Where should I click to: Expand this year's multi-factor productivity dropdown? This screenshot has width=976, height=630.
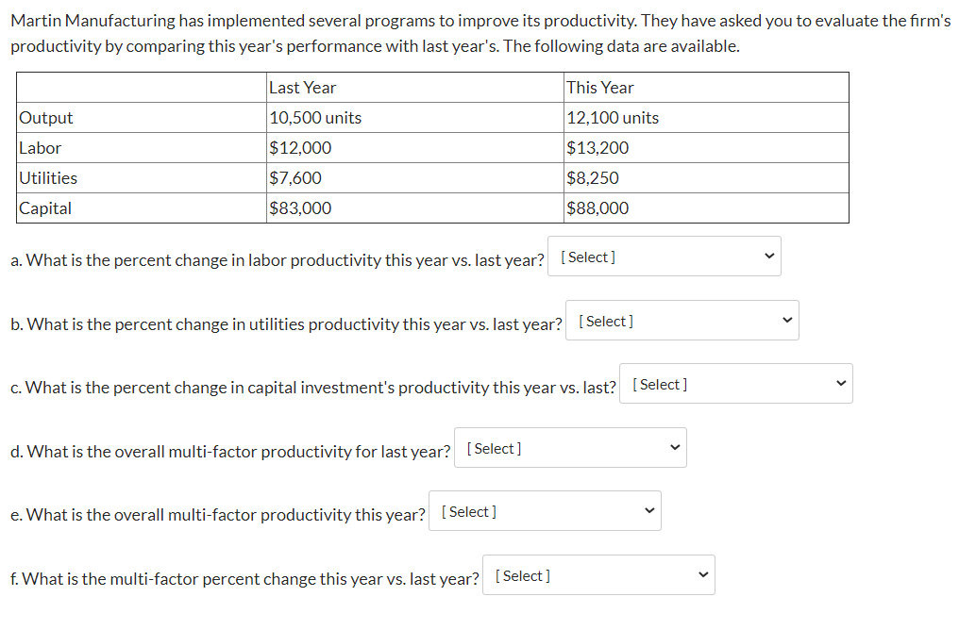[x=545, y=511]
